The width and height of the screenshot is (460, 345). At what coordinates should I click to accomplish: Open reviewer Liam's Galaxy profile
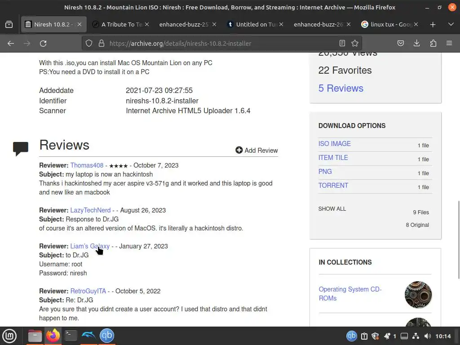90,246
